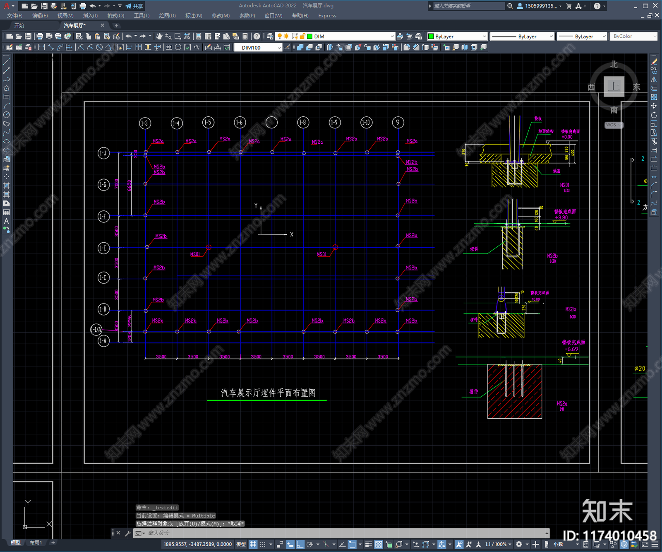Click the Hatch tool in left toolbar
The height and width of the screenshot is (552, 662).
[x=6, y=186]
